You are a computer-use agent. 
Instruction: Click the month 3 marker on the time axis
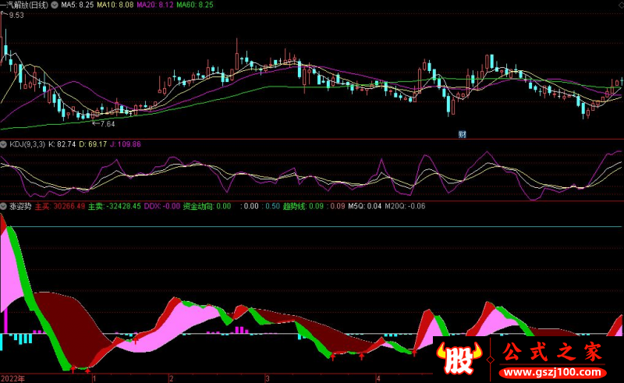[x=268, y=378]
